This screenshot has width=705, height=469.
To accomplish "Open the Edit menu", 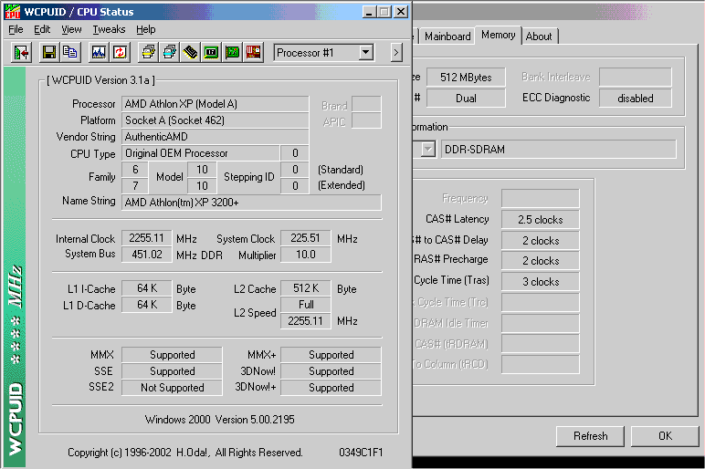I will click(42, 29).
